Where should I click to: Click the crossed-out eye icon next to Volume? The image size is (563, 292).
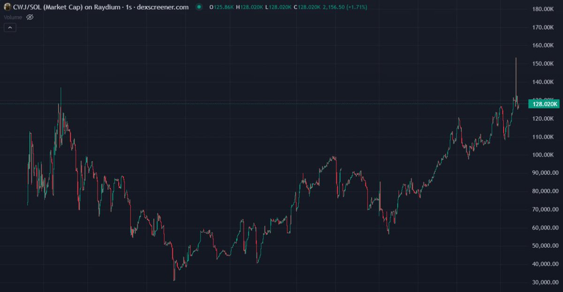coord(29,16)
